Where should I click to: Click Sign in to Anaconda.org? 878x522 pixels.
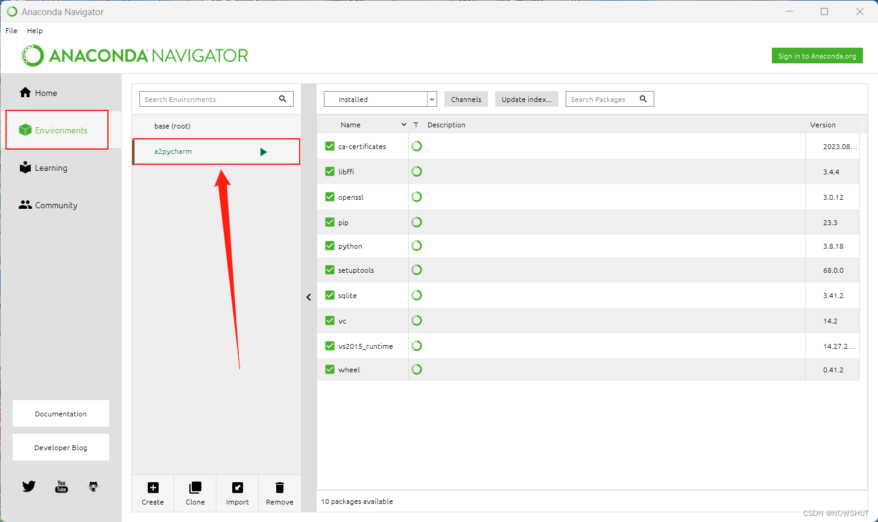[x=817, y=56]
